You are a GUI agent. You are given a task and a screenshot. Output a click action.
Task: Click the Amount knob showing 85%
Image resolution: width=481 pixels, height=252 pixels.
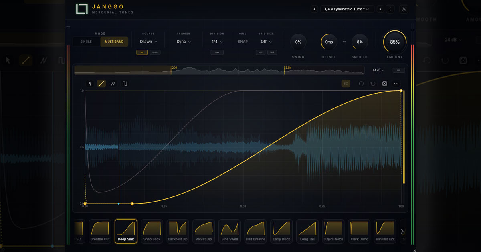pyautogui.click(x=395, y=42)
